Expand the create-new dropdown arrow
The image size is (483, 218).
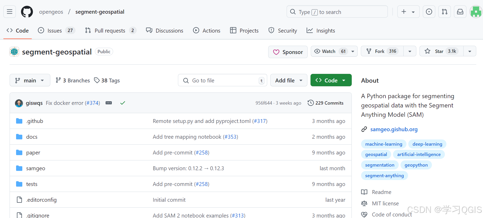413,12
